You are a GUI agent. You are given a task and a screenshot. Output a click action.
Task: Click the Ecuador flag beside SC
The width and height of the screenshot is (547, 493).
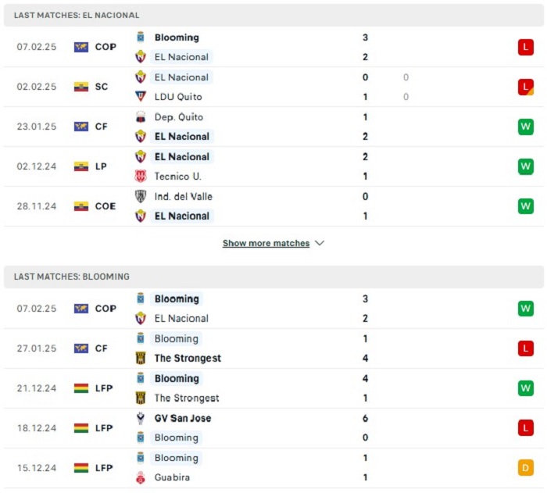(81, 87)
